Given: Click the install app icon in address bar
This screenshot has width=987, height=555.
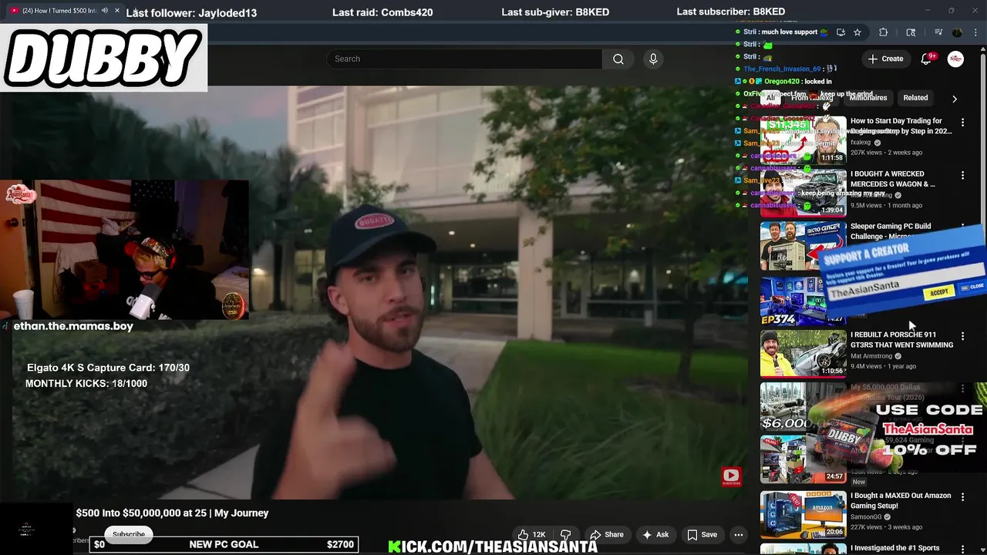Looking at the screenshot, I should pyautogui.click(x=840, y=32).
